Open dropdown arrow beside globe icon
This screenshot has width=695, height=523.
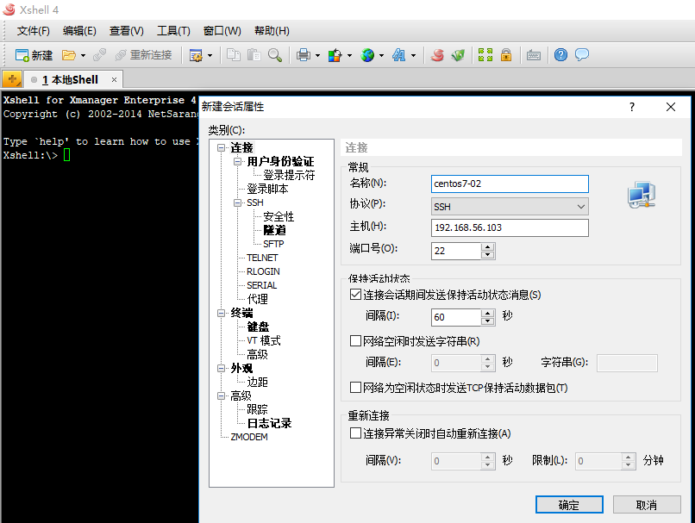click(381, 56)
